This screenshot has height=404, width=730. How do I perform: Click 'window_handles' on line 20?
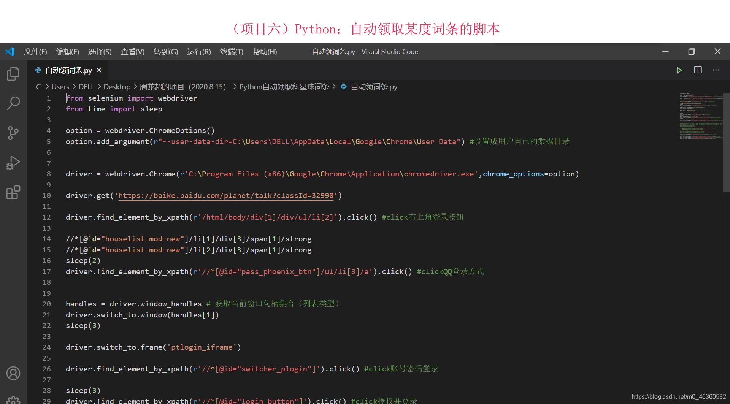[x=171, y=304]
